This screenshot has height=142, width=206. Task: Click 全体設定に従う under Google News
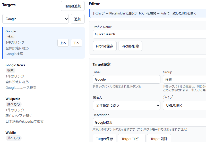point(17,82)
